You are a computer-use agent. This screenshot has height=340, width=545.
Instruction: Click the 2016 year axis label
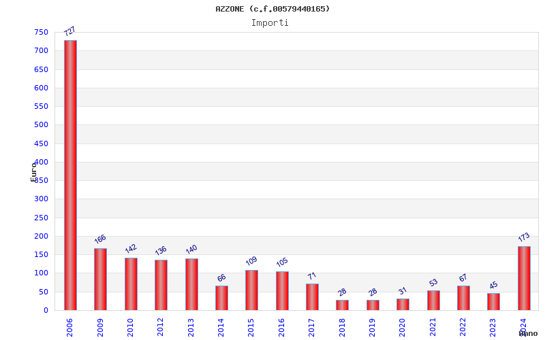[x=281, y=328]
